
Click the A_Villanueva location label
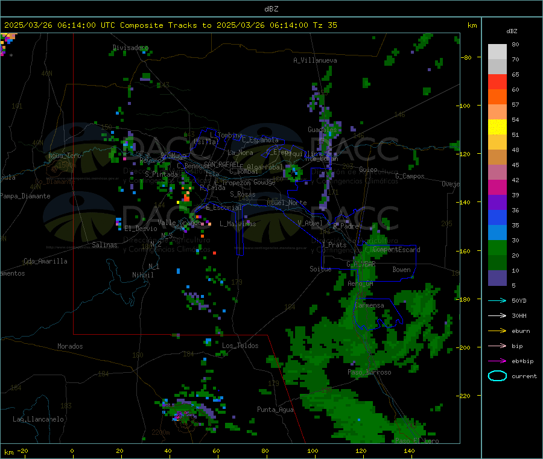point(315,60)
